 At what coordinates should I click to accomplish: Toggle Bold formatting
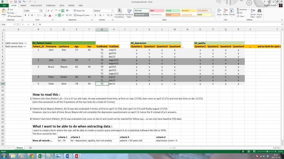coord(25,15)
